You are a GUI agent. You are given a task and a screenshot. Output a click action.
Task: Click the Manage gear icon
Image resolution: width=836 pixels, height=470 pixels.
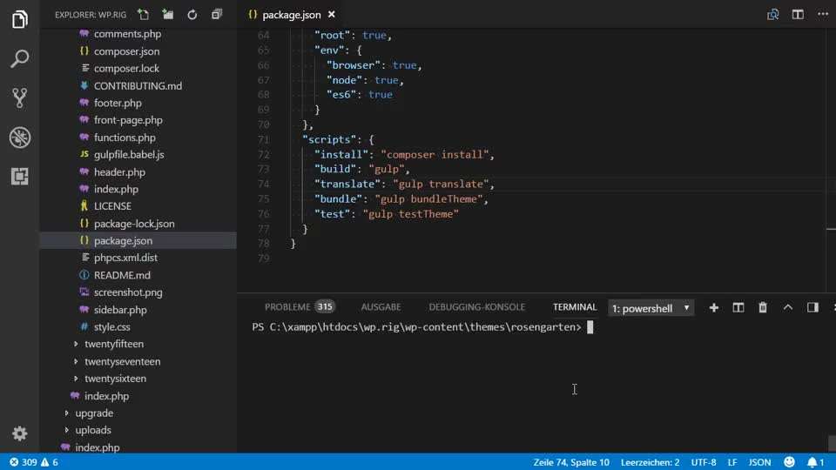pos(19,433)
